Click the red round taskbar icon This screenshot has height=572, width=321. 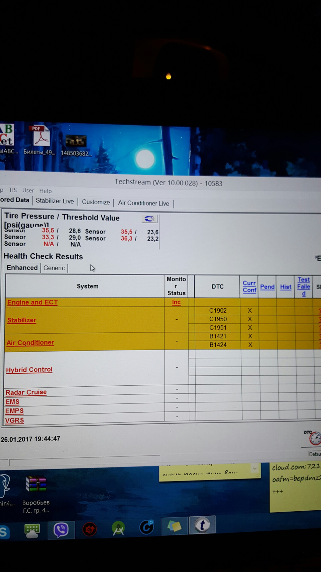90,529
